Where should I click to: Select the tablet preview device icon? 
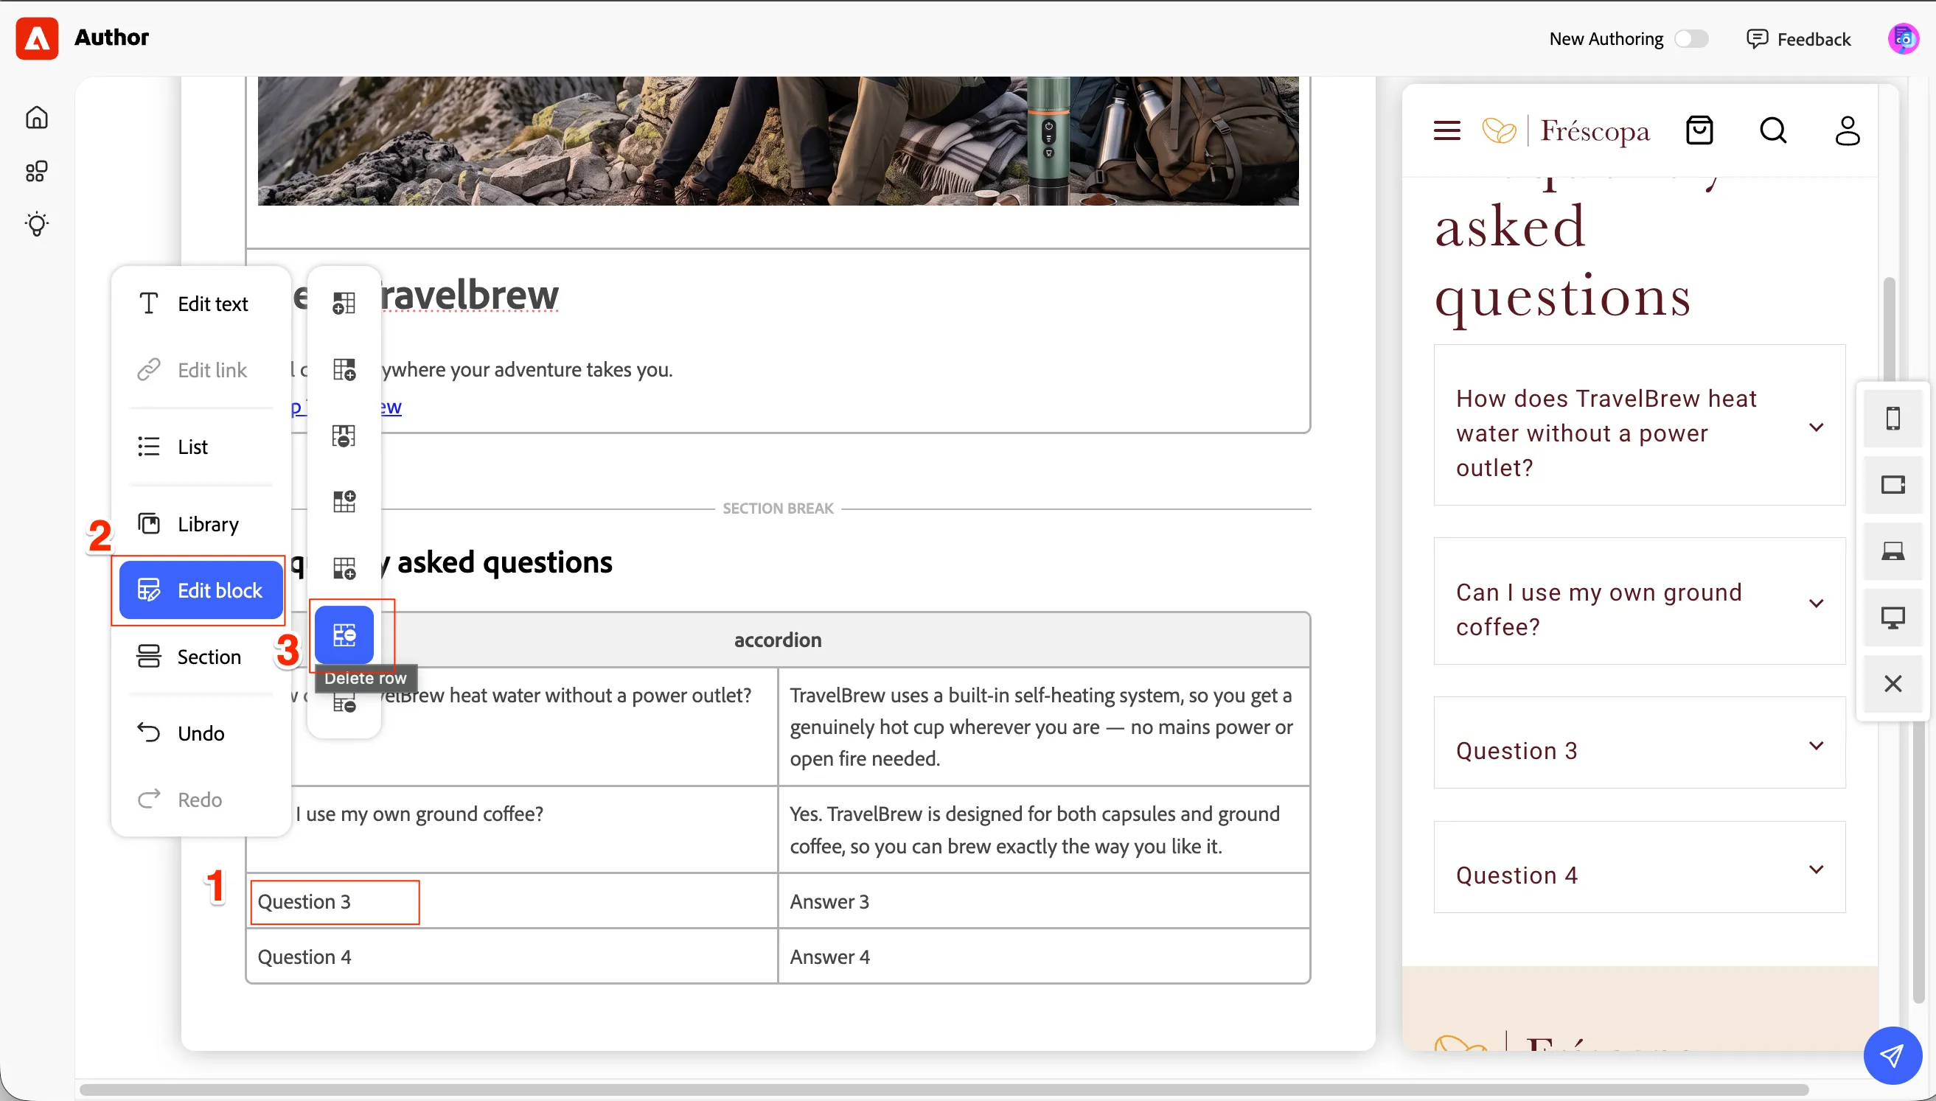click(x=1893, y=485)
